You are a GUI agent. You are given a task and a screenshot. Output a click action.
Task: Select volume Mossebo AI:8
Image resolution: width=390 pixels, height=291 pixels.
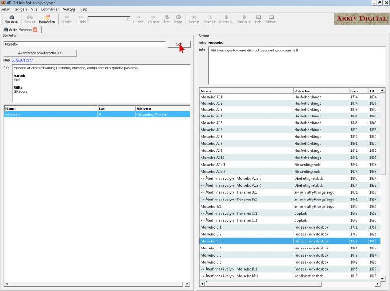tap(290, 144)
